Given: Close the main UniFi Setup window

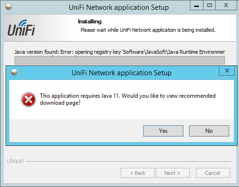Looking at the screenshot, I should (x=226, y=5).
